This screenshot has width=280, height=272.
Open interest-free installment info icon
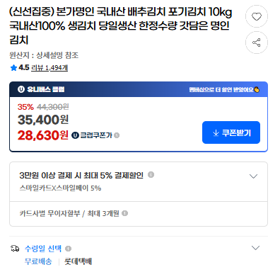(124, 213)
